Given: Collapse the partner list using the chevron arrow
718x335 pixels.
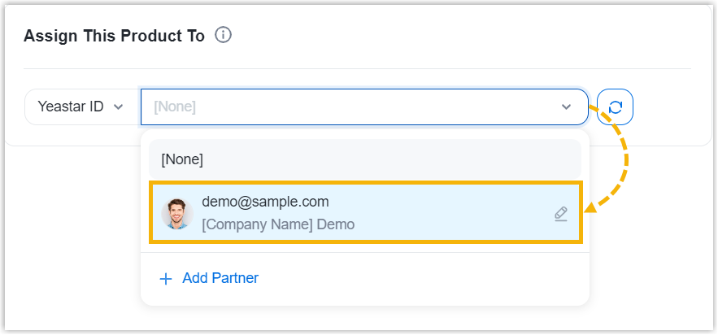Looking at the screenshot, I should pyautogui.click(x=567, y=107).
